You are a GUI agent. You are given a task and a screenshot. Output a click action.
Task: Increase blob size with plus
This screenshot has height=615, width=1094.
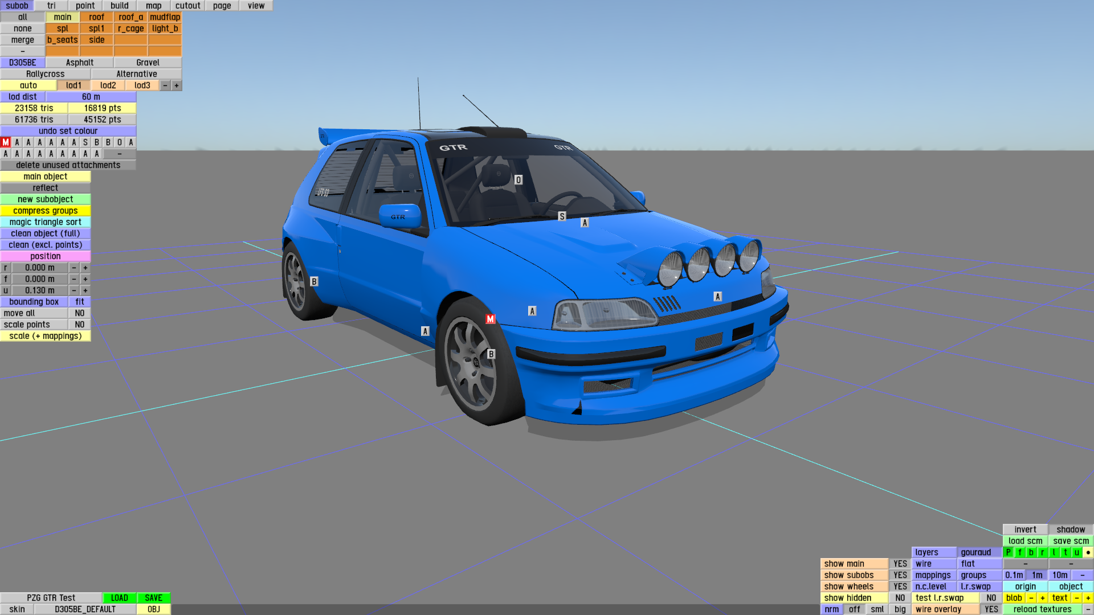point(1042,598)
